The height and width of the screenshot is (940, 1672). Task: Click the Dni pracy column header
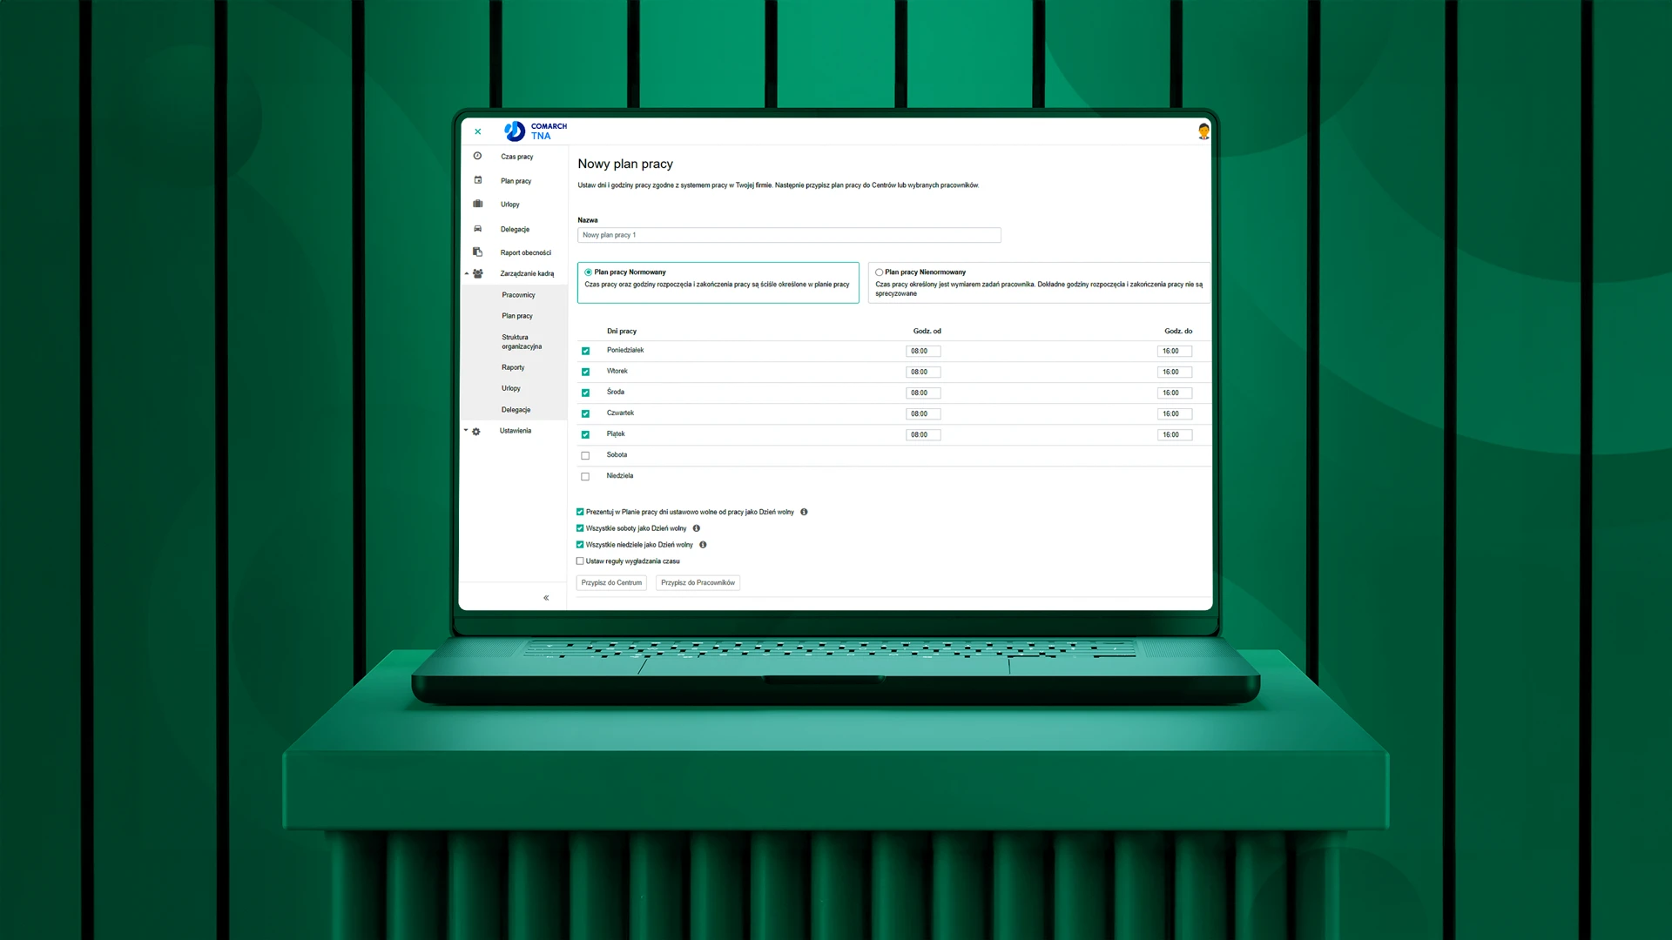point(622,332)
